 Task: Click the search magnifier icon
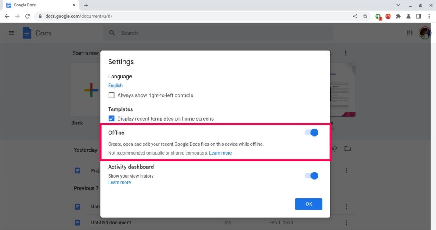pyautogui.click(x=112, y=33)
